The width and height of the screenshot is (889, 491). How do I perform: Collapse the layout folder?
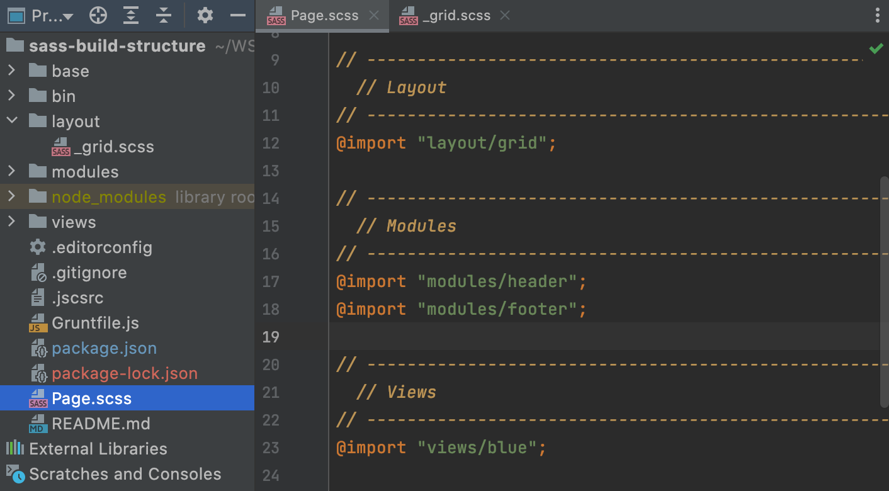pyautogui.click(x=13, y=121)
